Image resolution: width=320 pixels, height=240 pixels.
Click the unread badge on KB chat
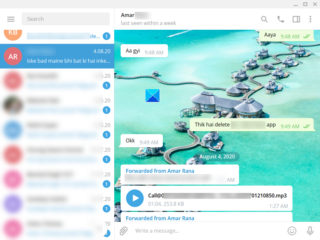[x=107, y=36]
